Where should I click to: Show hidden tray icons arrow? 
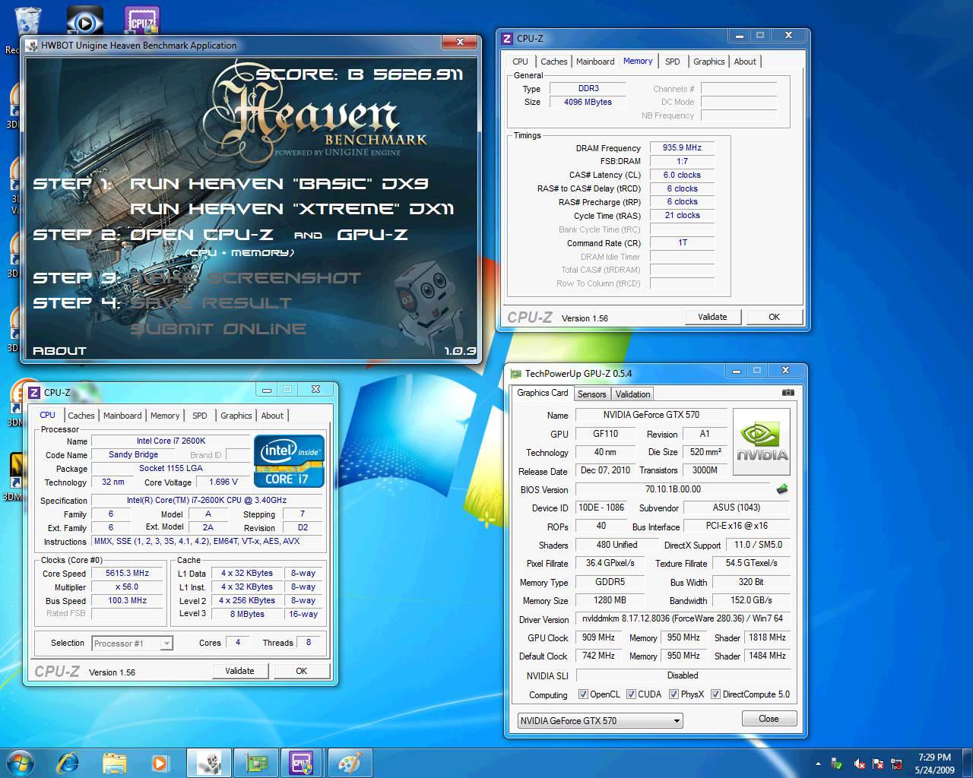[818, 764]
